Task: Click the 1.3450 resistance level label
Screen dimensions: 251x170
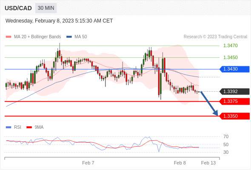Action: [x=230, y=57]
